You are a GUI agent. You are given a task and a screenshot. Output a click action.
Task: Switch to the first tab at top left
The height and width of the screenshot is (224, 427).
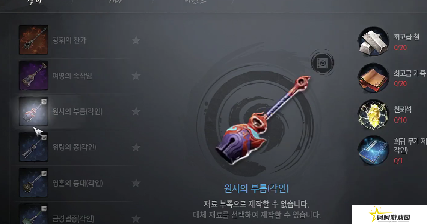click(x=35, y=2)
